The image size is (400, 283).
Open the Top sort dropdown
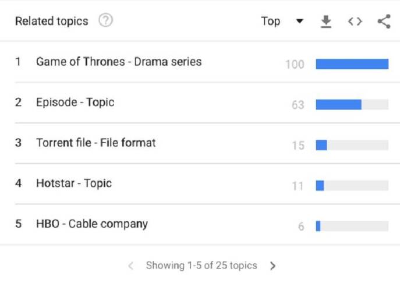[x=271, y=21]
